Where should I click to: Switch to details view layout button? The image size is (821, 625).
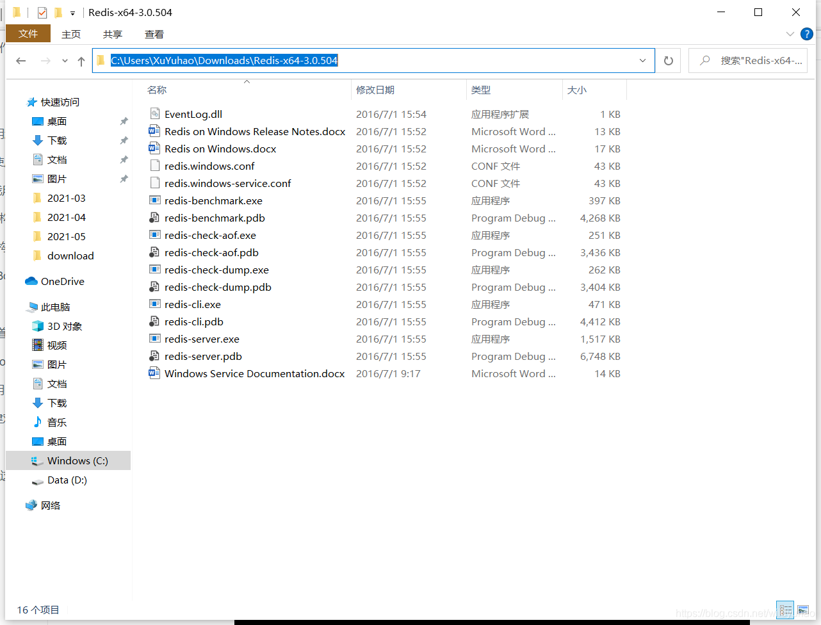785,609
